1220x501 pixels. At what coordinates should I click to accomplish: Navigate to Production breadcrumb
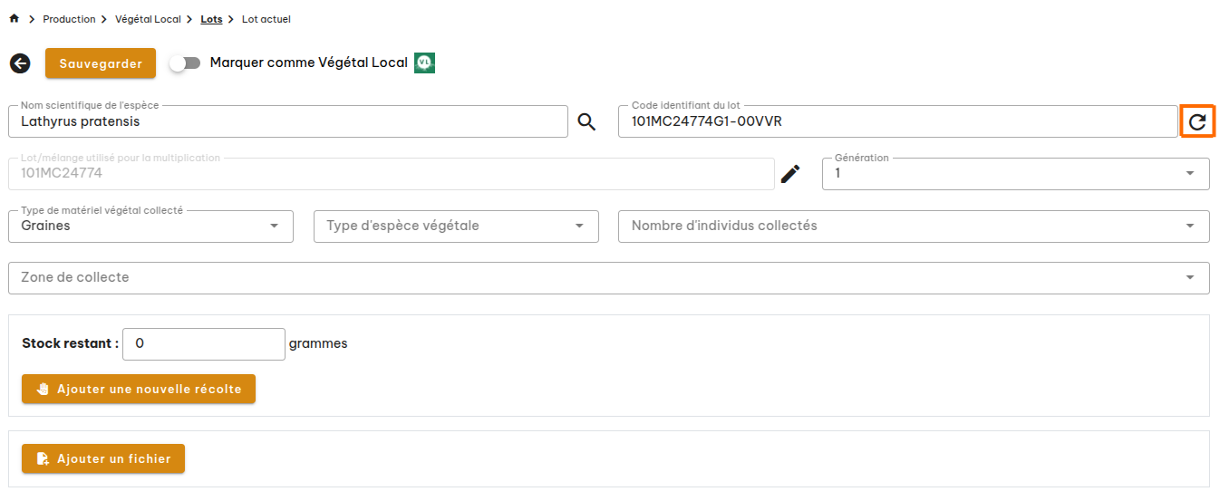(x=69, y=19)
